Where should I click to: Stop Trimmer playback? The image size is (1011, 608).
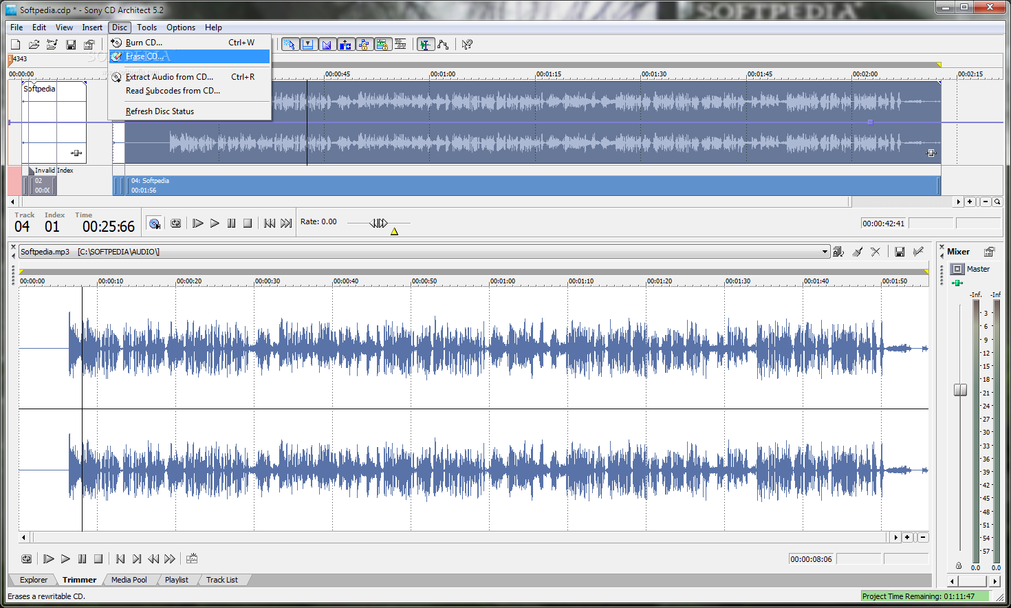[98, 559]
